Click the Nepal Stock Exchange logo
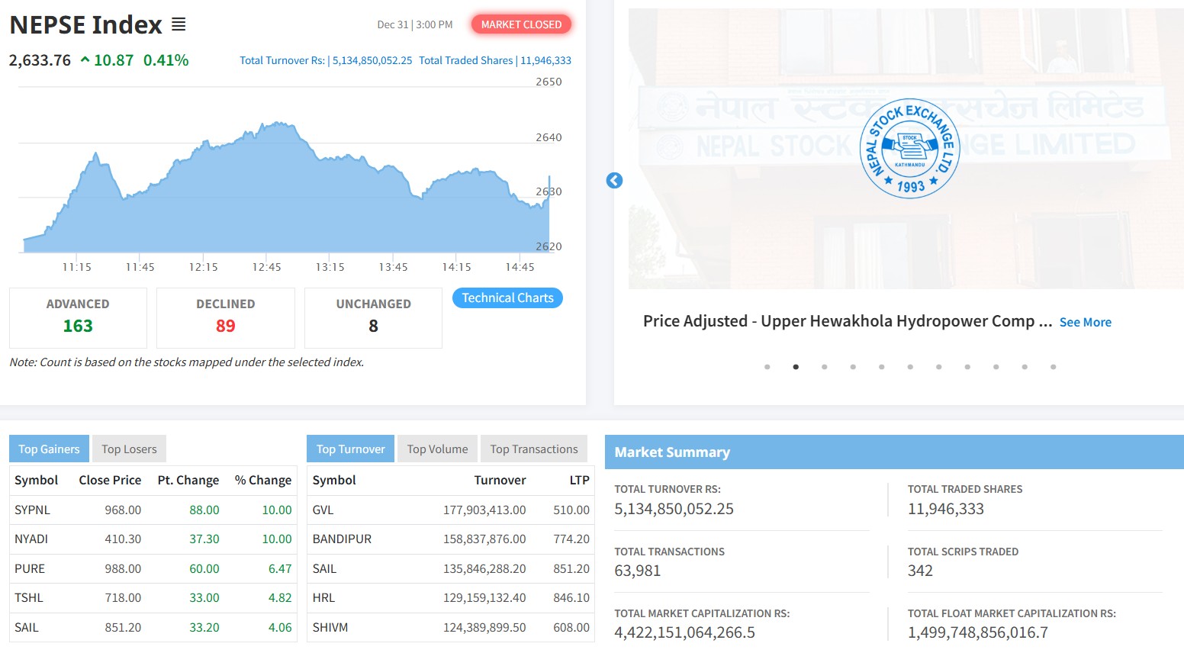This screenshot has height=653, width=1184. click(x=909, y=149)
